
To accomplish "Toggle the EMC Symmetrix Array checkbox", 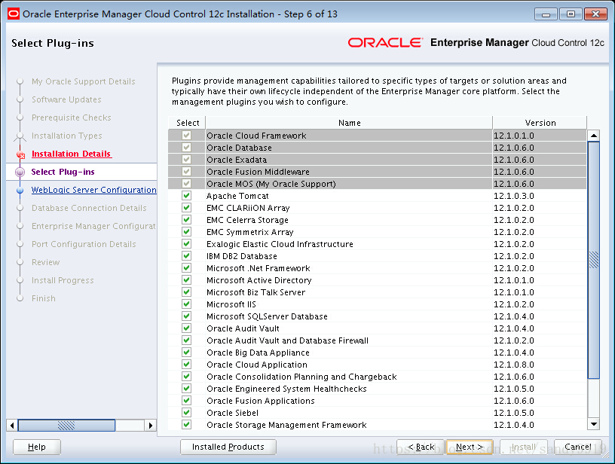I will (187, 231).
